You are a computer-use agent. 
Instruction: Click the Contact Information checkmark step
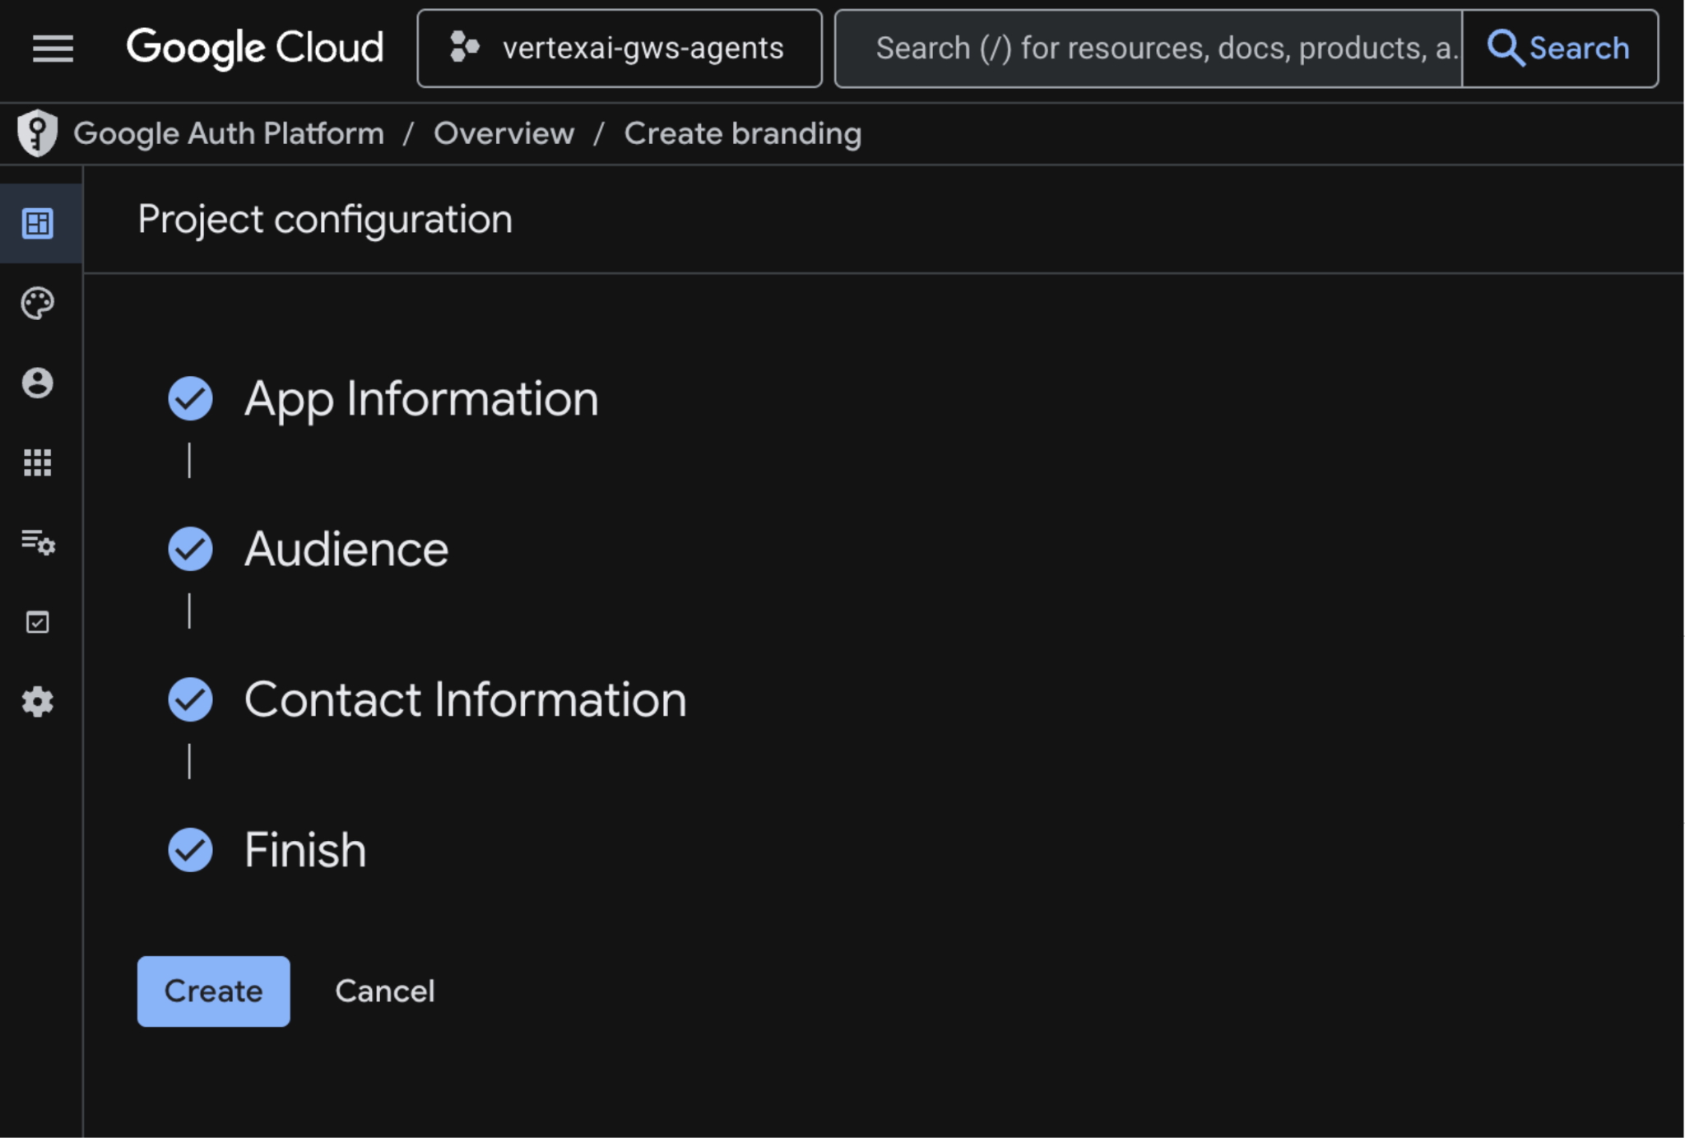click(190, 699)
